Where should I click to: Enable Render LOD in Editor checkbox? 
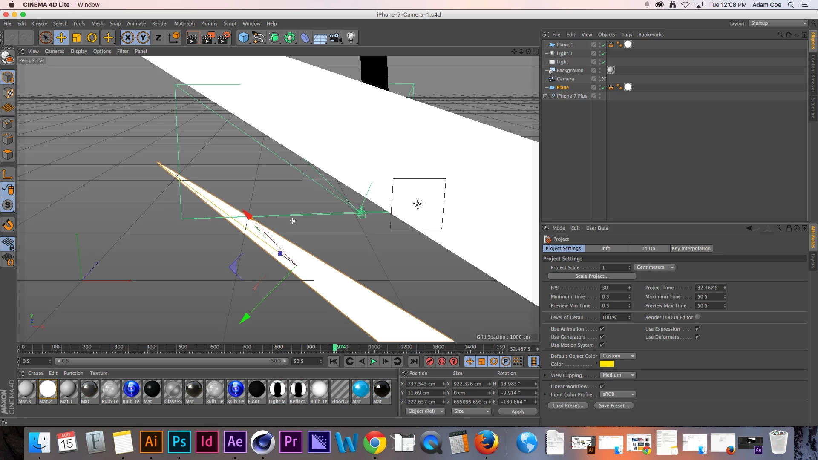tap(697, 317)
